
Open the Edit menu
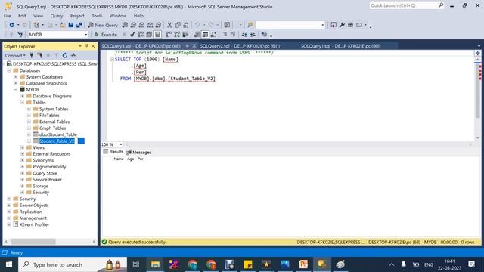[22, 15]
